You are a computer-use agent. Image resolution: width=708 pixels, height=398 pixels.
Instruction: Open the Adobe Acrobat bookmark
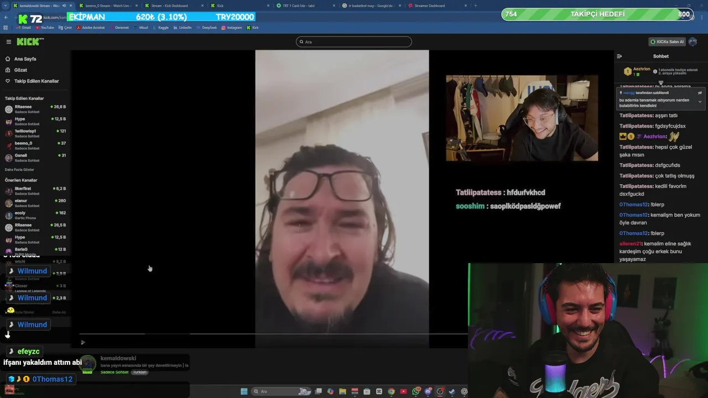pyautogui.click(x=90, y=28)
